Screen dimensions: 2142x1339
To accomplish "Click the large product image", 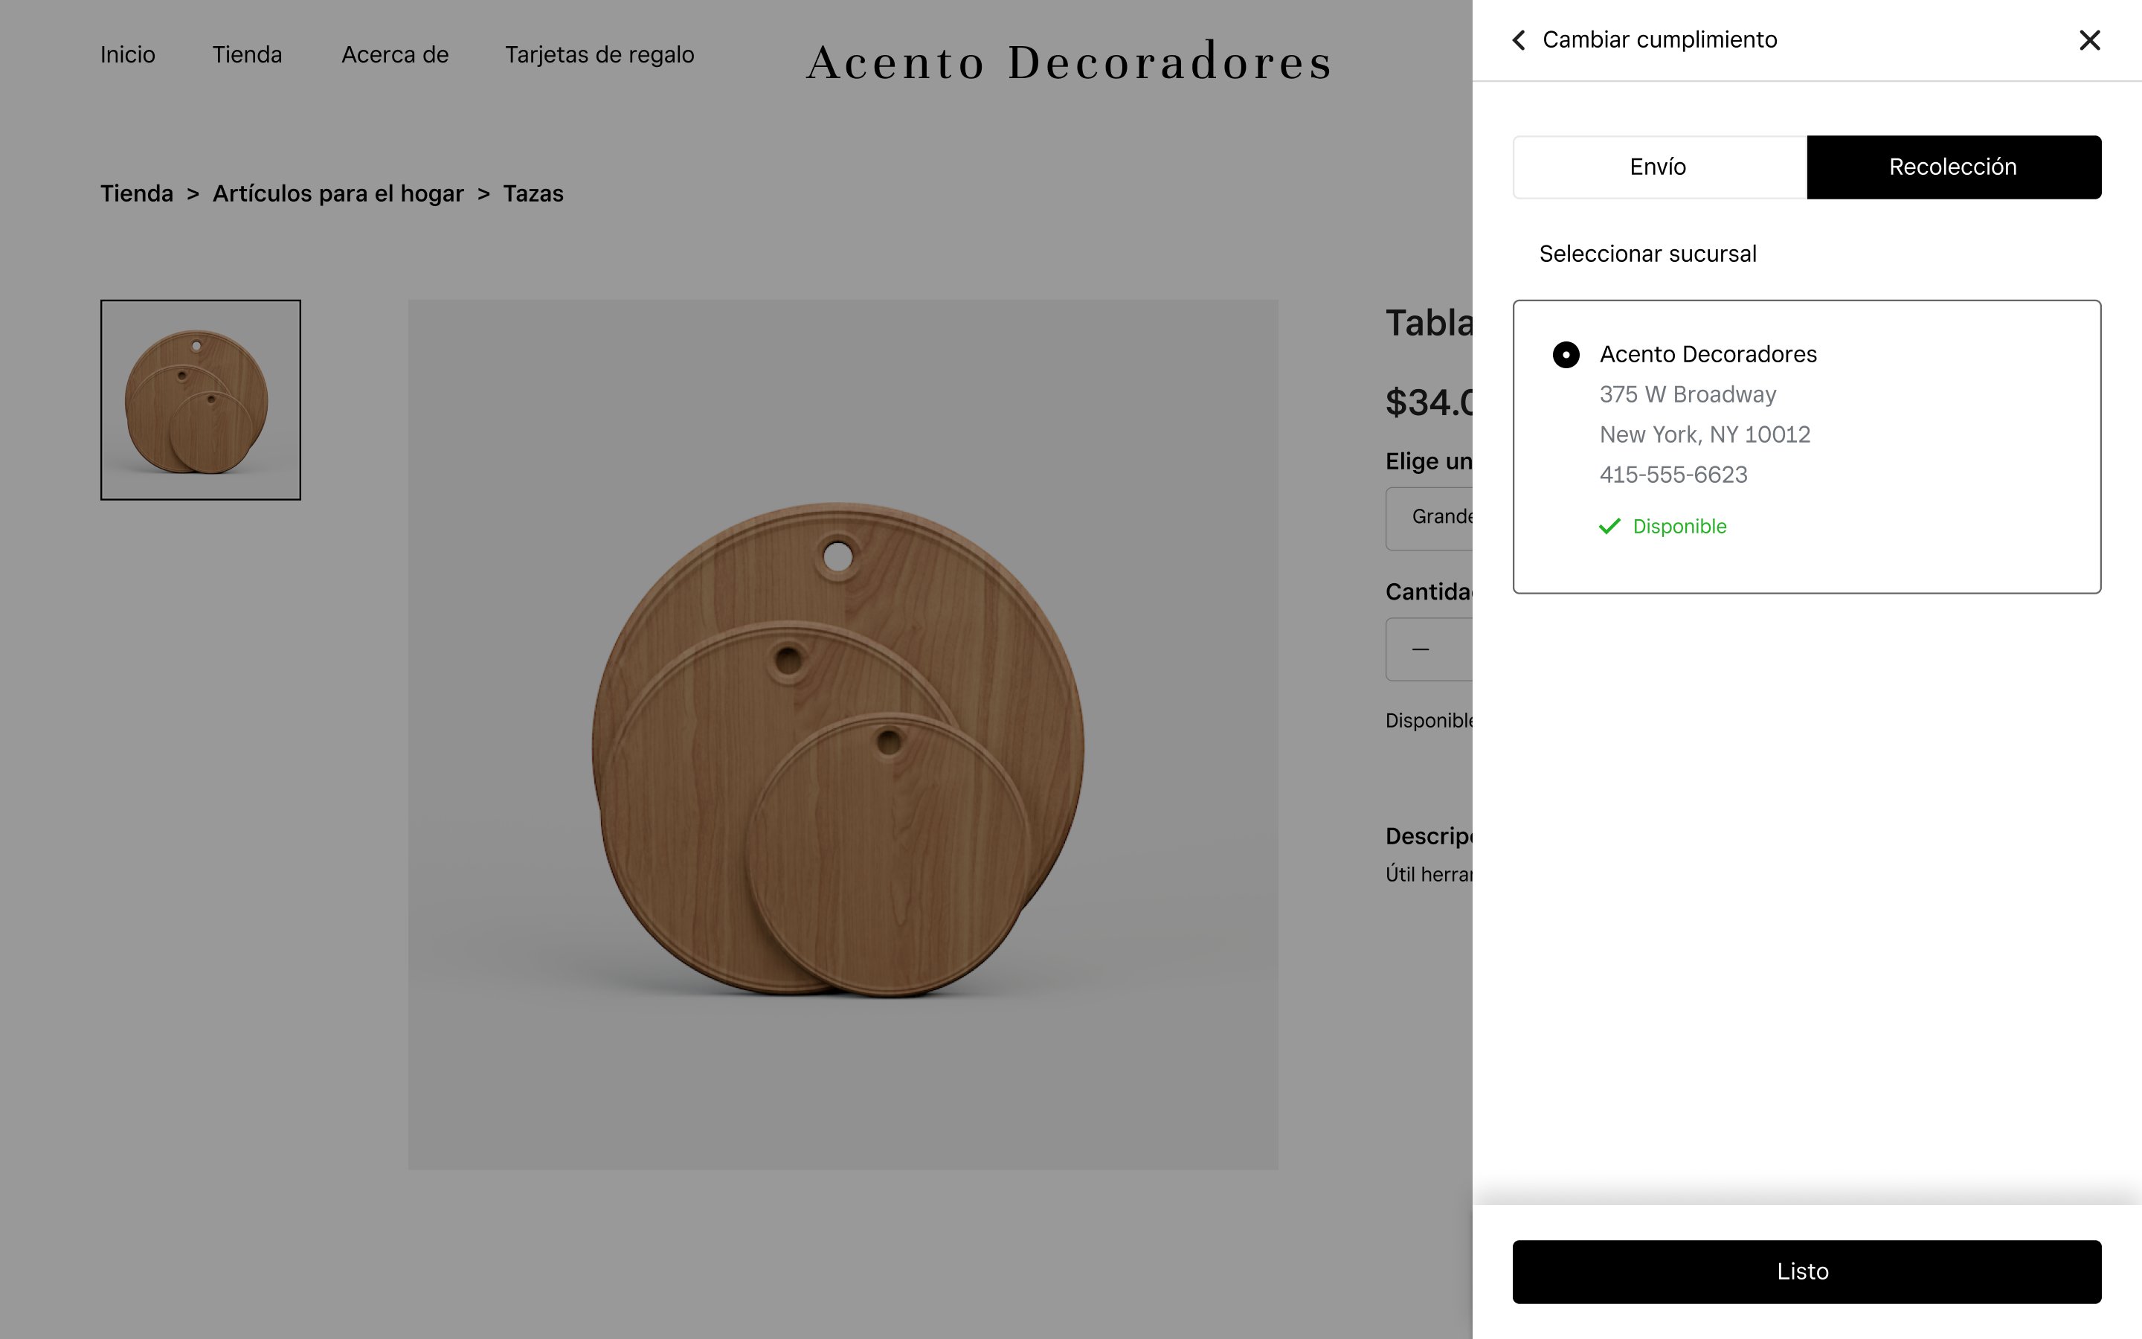I will [842, 734].
